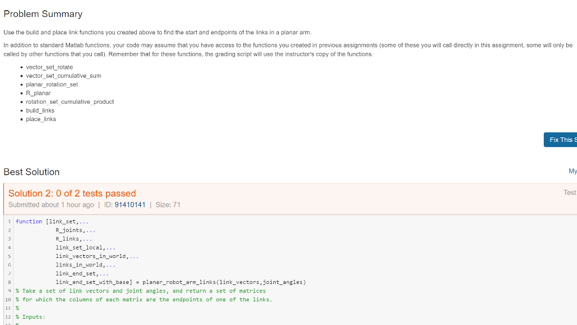Select the rotation_set_cumulative_product list item
The height and width of the screenshot is (325, 577).
[x=70, y=101]
